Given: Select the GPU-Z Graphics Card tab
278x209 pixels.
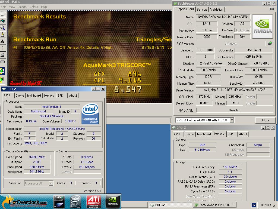Looking at the screenshot, I should click(184, 9).
